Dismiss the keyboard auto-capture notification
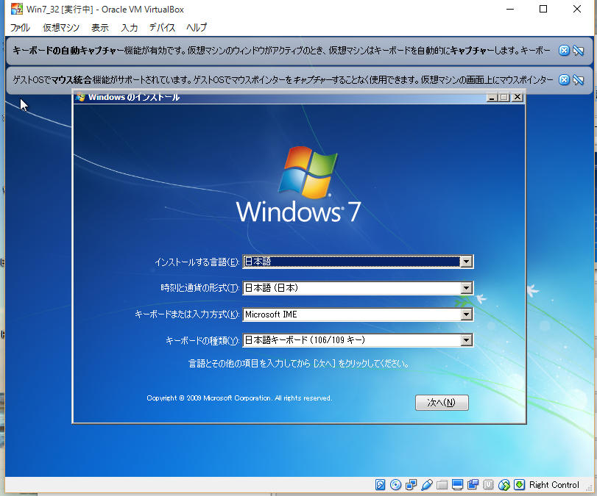 pos(565,50)
